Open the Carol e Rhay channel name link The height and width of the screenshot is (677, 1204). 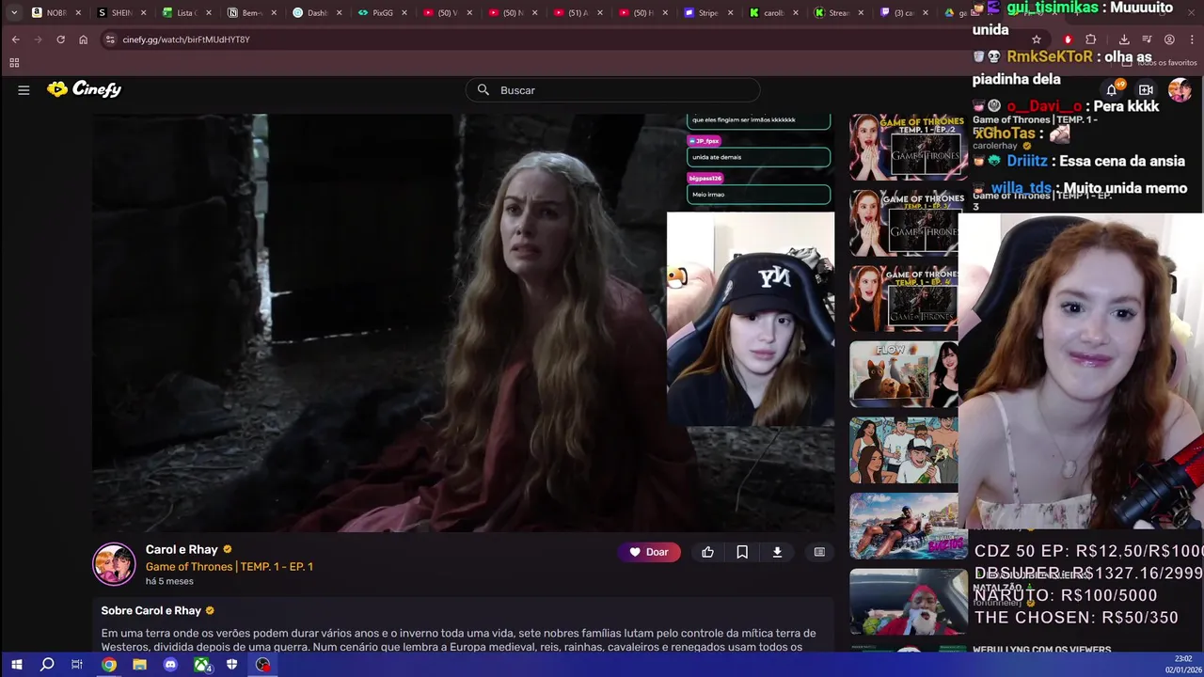point(182,549)
